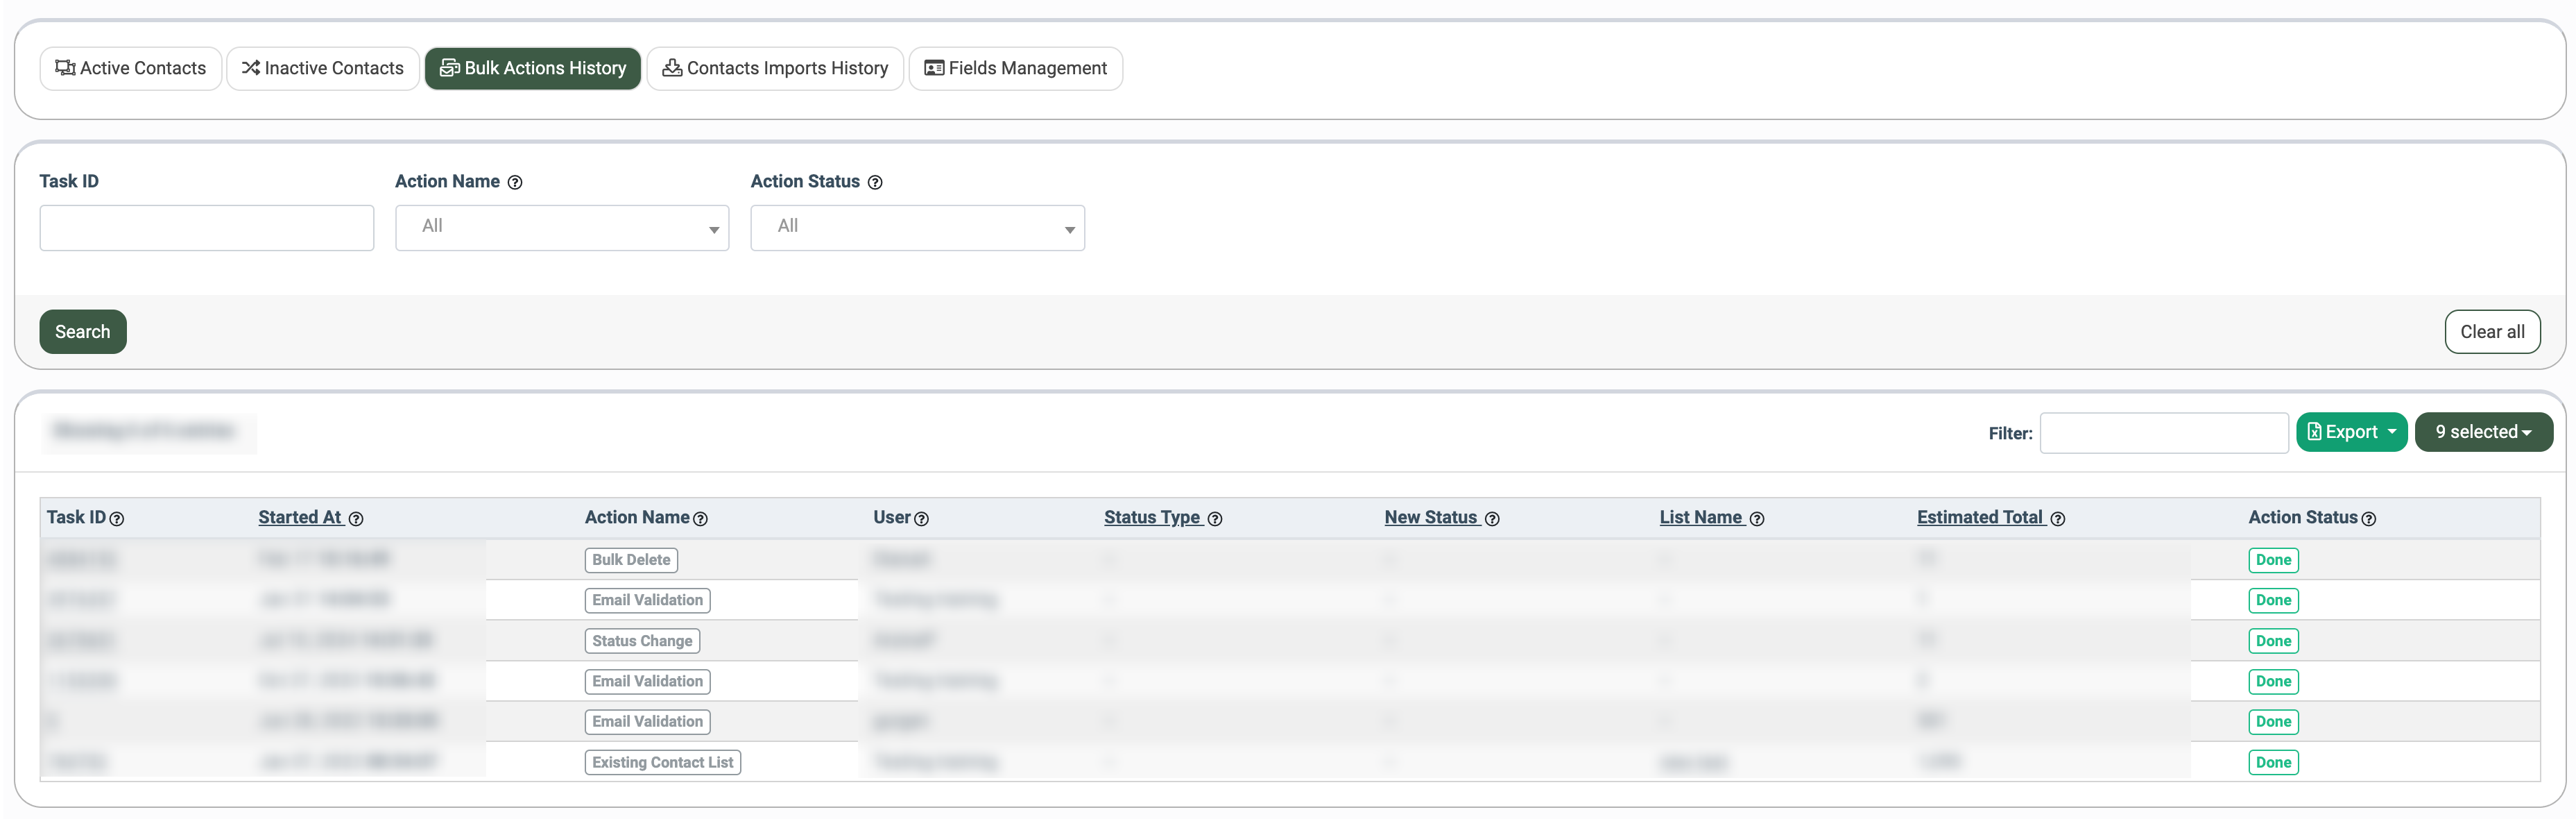Click help icon next to New Status header
2576x819 pixels.
pyautogui.click(x=1492, y=518)
